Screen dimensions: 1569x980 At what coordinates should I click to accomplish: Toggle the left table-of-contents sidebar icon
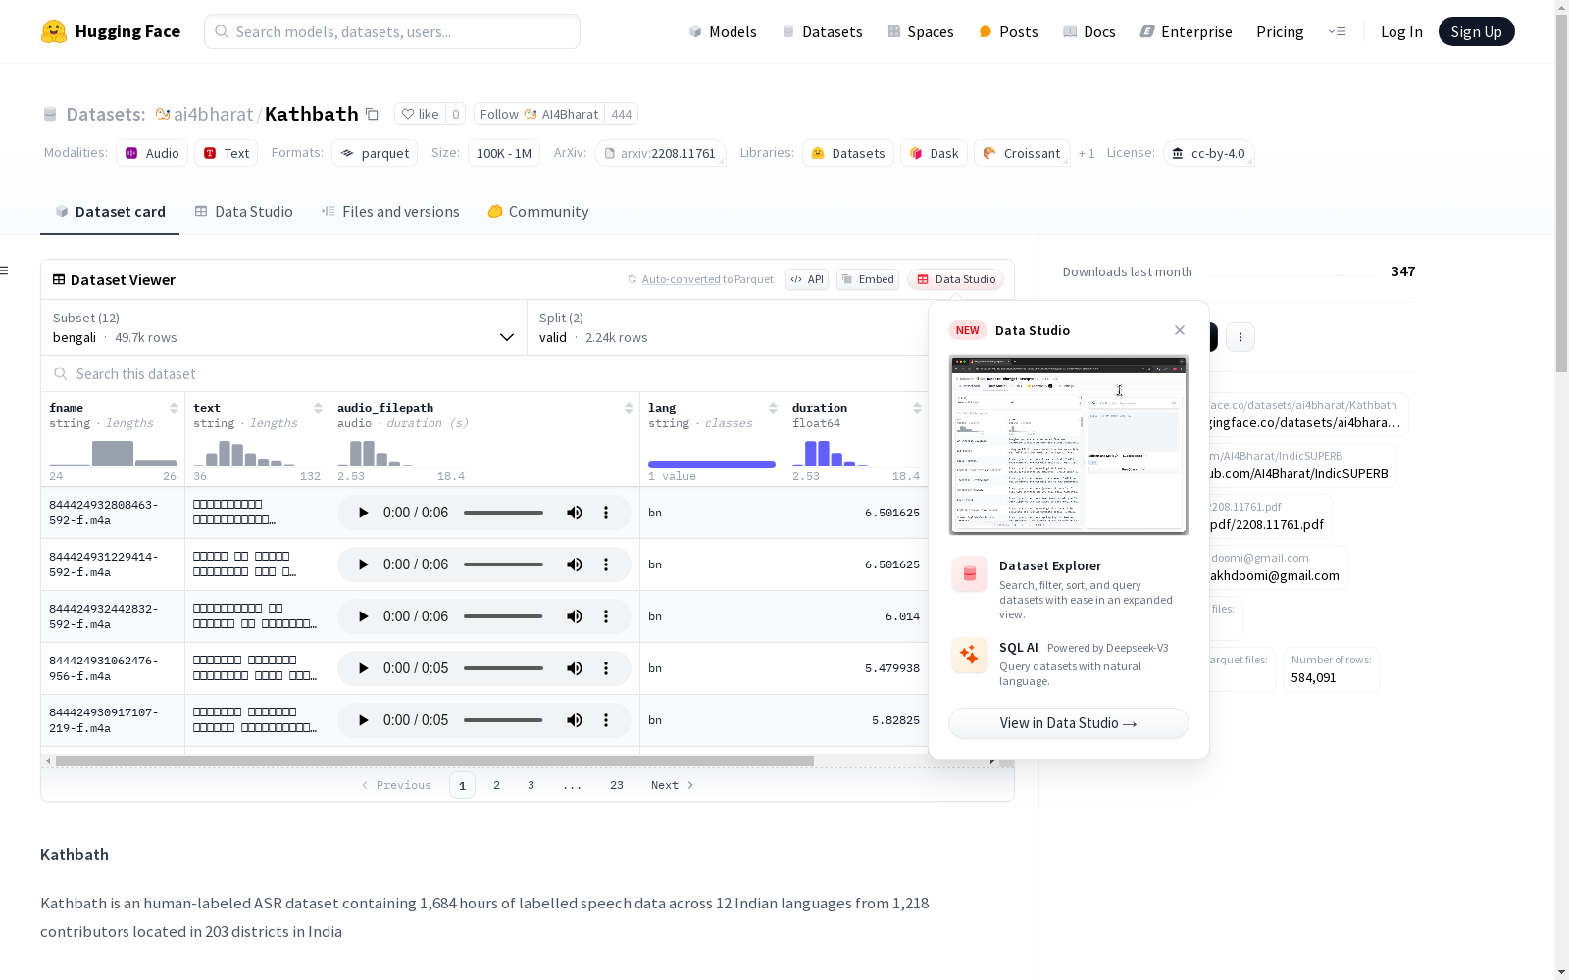[x=5, y=270]
